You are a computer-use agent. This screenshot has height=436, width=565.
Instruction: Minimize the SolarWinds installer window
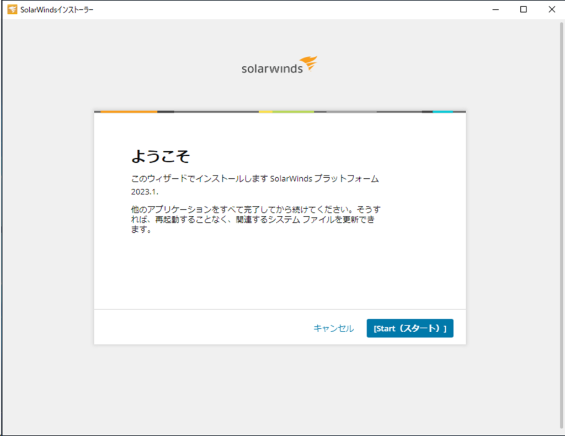(x=496, y=9)
